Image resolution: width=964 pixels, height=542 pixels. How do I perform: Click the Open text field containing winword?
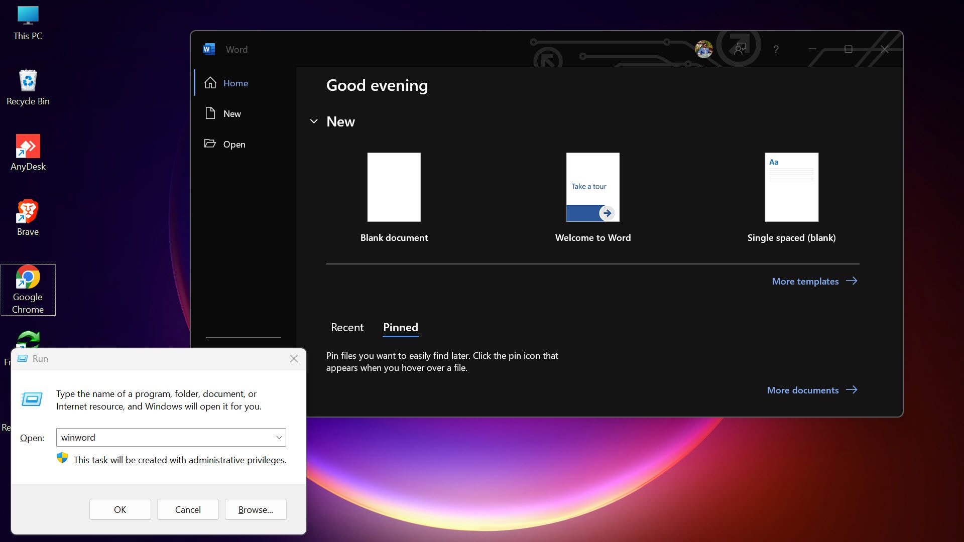[x=171, y=438]
